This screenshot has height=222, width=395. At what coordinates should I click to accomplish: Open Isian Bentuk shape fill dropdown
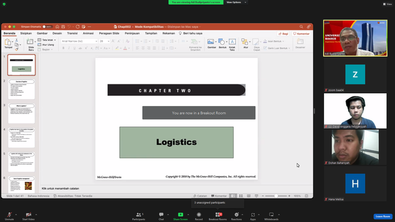click(x=273, y=41)
